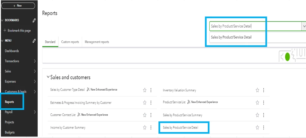Click Bookmark this page
Image resolution: width=306 pixels, height=138 pixels.
pyautogui.click(x=17, y=31)
